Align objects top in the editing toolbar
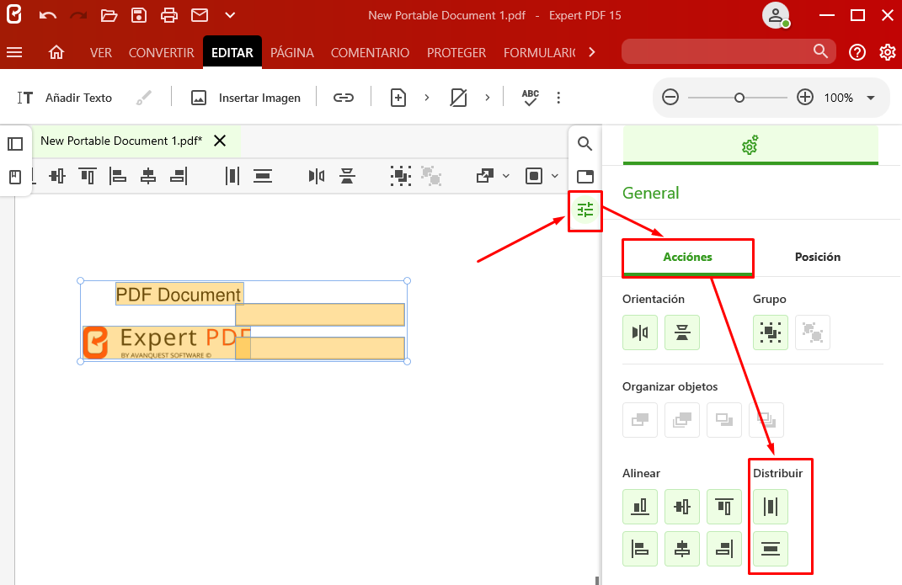This screenshot has height=585, width=902. [88, 176]
